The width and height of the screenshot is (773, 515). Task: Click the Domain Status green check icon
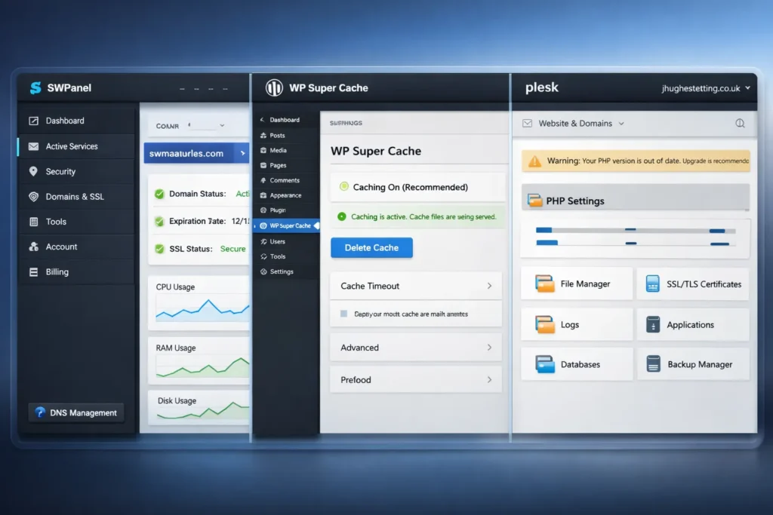pyautogui.click(x=159, y=194)
